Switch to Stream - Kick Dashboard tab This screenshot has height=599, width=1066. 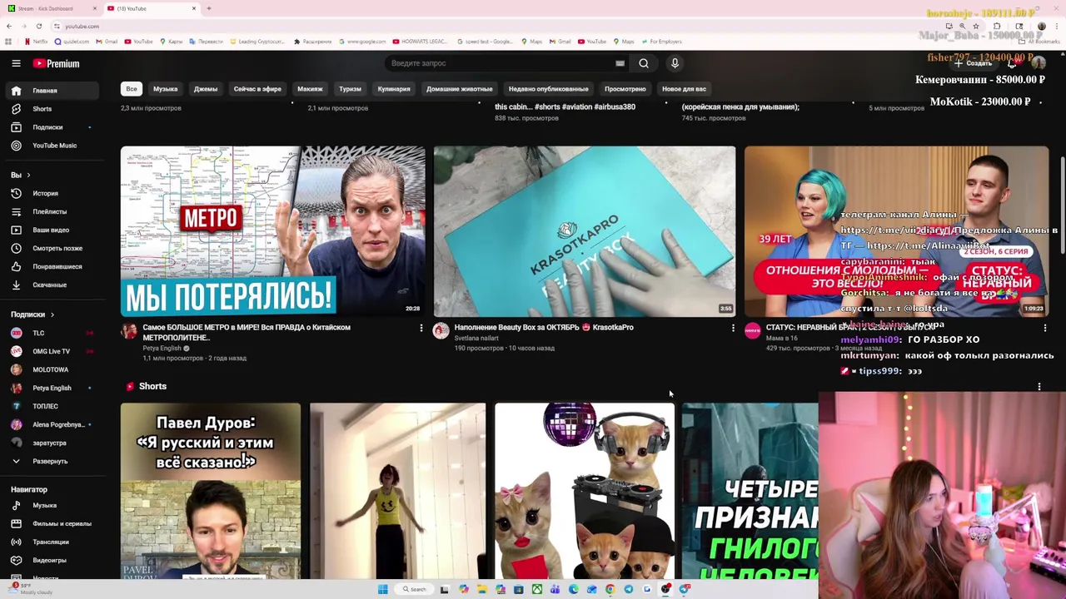[50, 8]
